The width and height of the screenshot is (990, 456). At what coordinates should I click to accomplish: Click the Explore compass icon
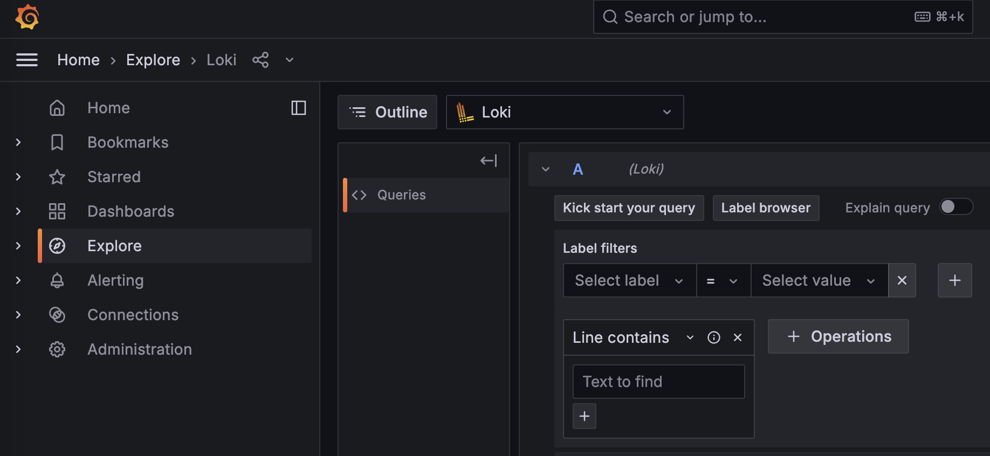point(57,246)
